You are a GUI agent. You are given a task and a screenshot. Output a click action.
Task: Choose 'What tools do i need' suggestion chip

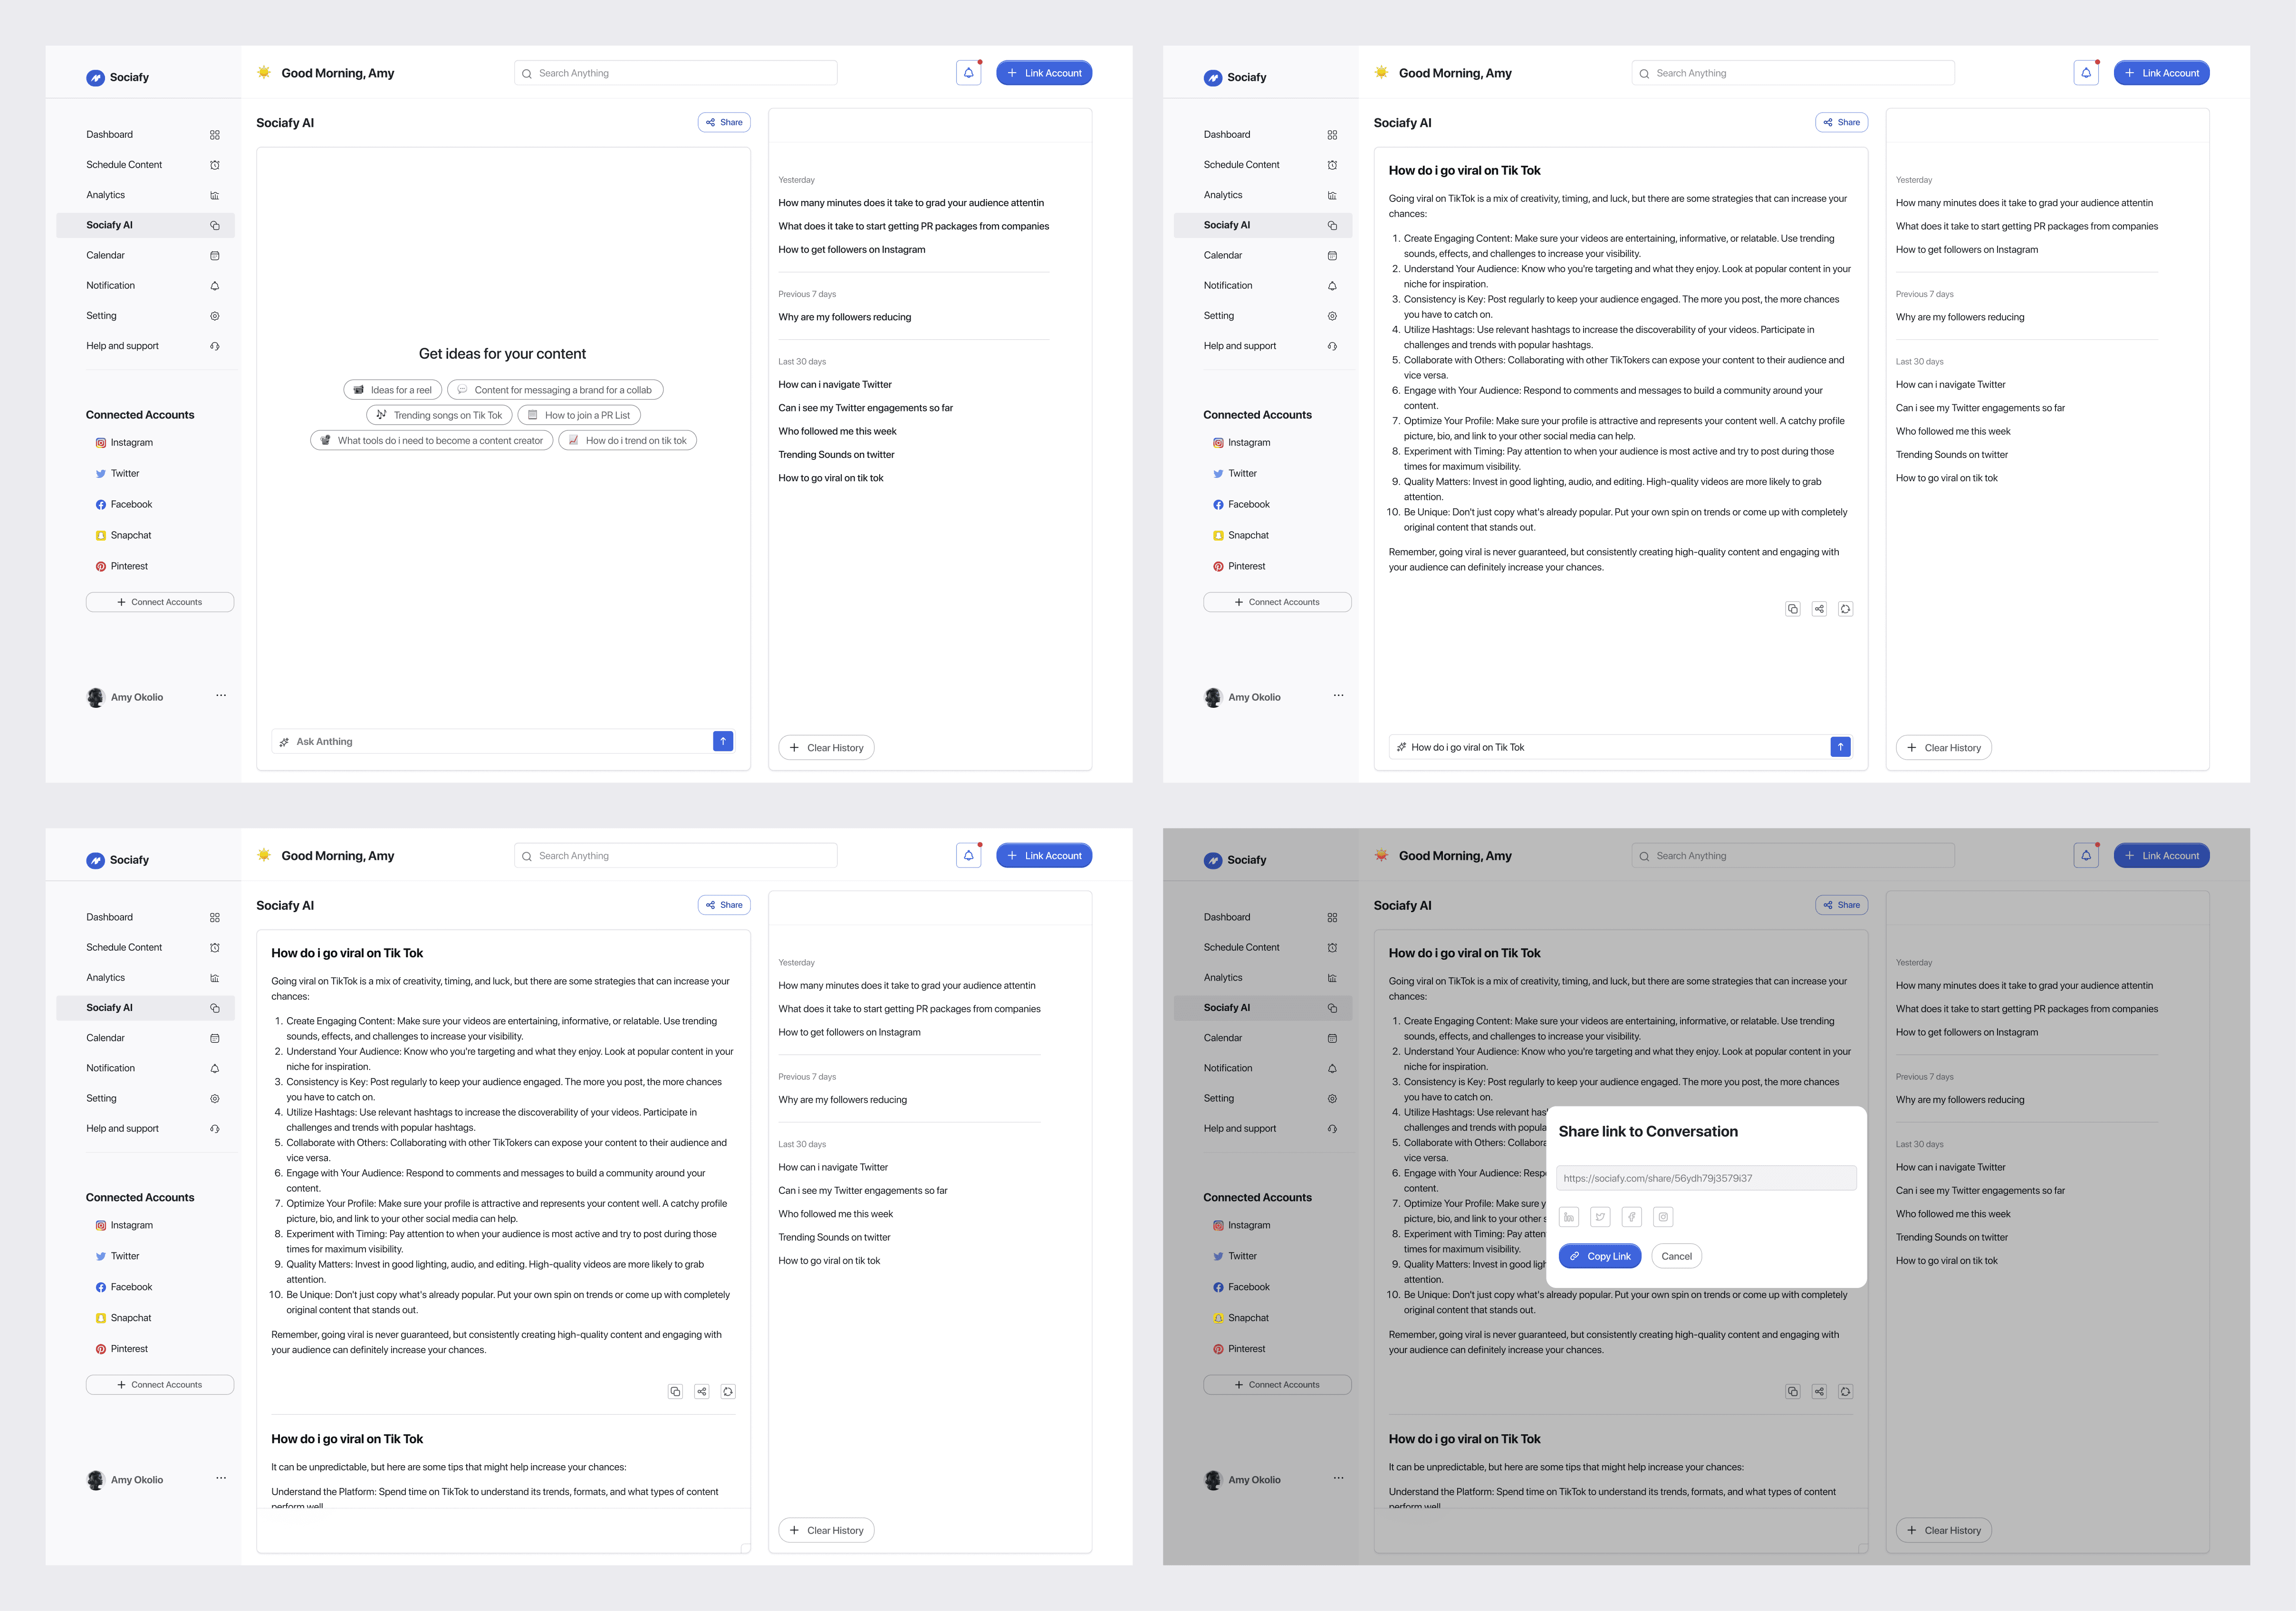[x=431, y=441]
